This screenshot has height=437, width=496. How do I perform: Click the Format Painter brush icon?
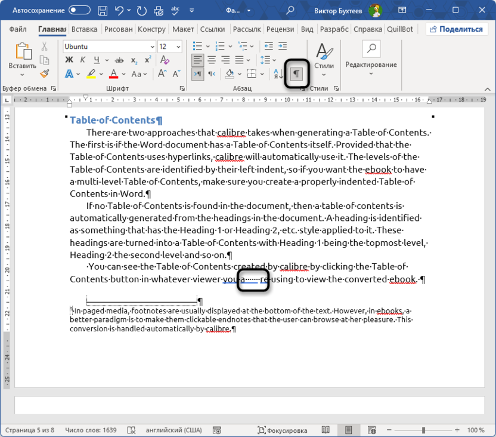pyautogui.click(x=44, y=73)
